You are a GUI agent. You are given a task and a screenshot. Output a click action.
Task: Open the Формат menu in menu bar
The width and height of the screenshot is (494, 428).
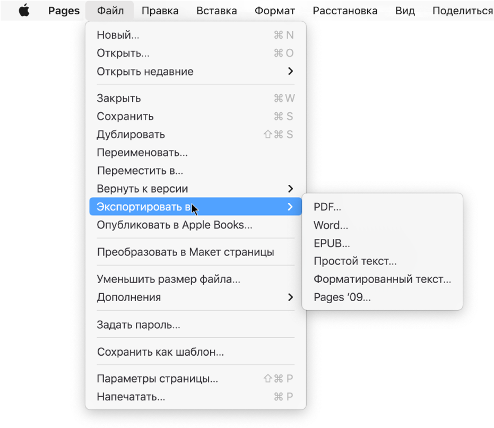[x=274, y=11]
